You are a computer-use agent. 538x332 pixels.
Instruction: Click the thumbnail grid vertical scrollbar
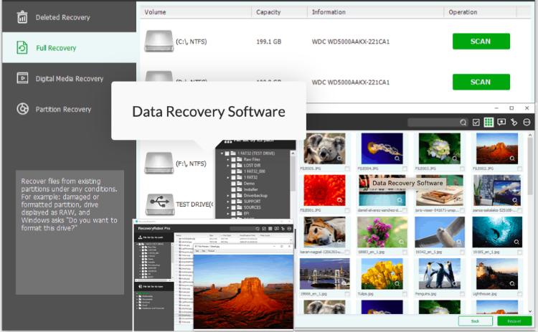[x=530, y=166]
